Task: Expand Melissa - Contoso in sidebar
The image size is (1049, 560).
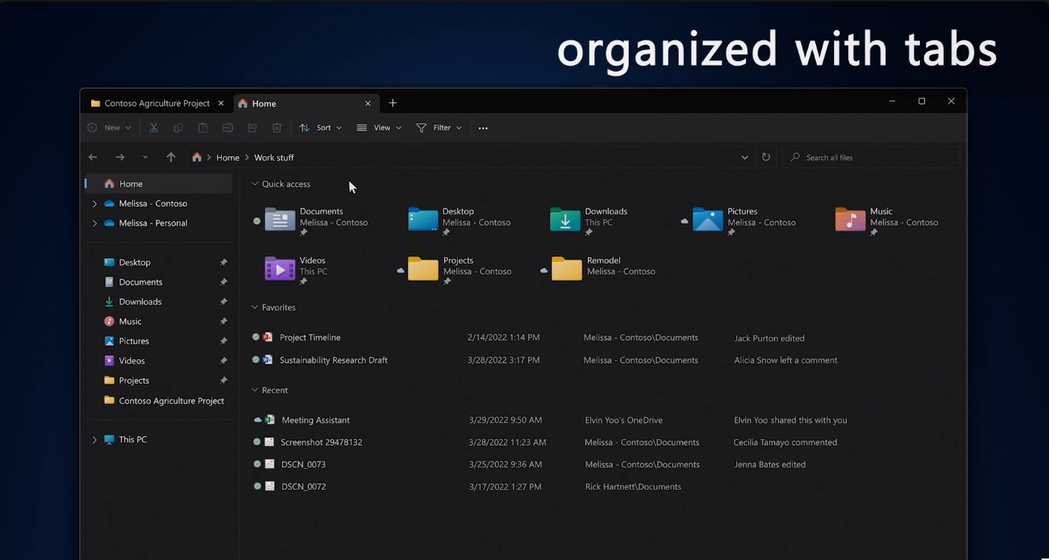Action: tap(94, 204)
